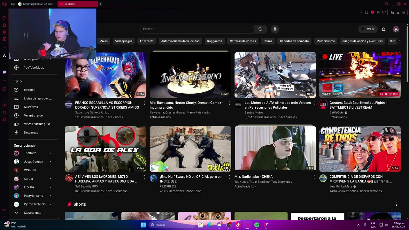Open options for Así viven los ladrones video
Screen dimensions: 409x230
tap(144, 177)
